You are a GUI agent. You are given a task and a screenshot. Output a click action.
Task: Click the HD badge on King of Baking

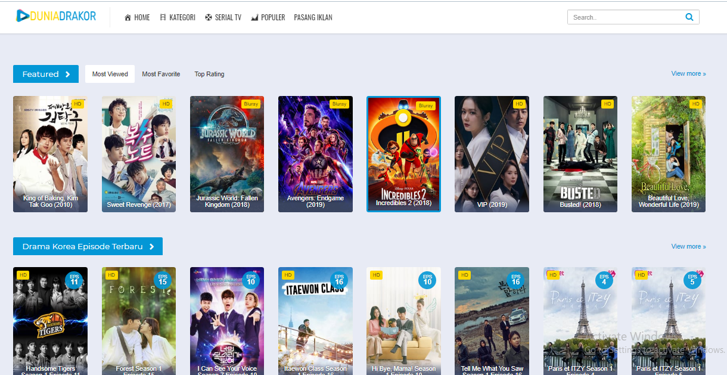[78, 104]
